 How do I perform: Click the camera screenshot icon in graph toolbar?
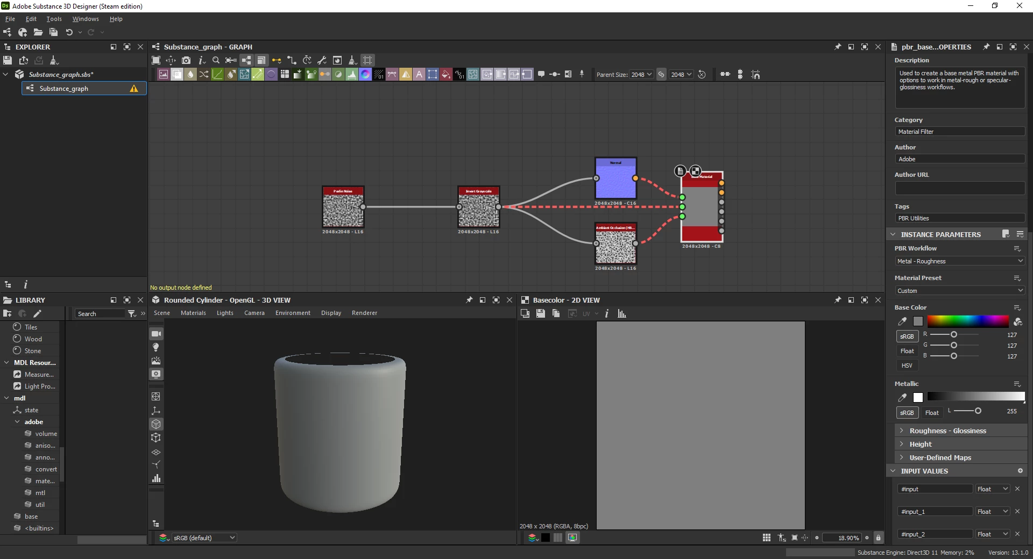[186, 60]
